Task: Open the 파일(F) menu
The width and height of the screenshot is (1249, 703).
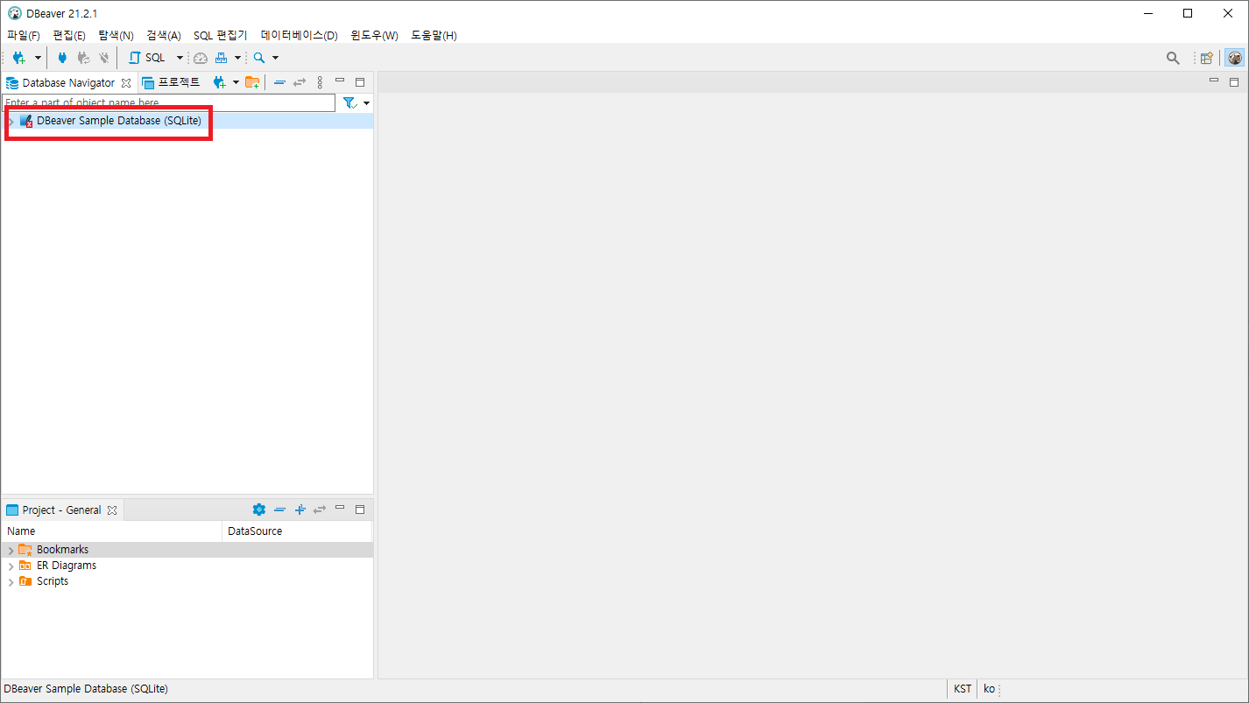Action: point(24,35)
